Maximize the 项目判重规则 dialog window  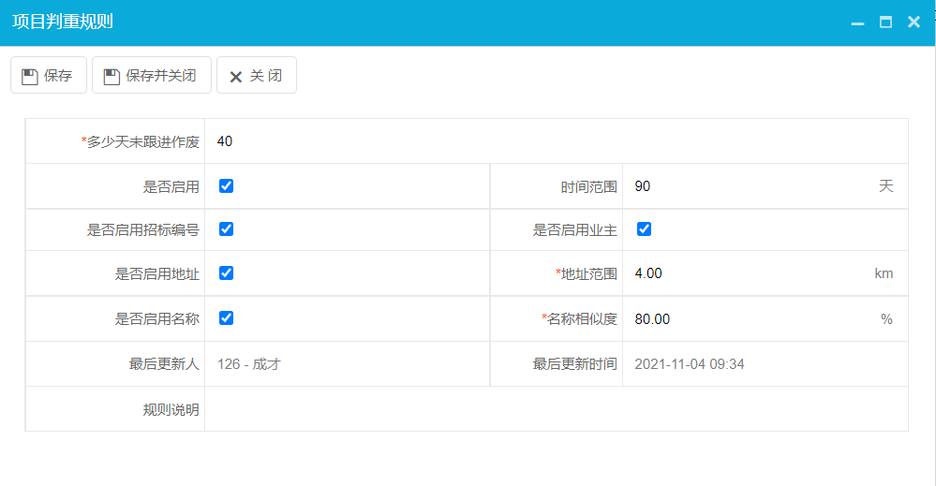(x=885, y=22)
